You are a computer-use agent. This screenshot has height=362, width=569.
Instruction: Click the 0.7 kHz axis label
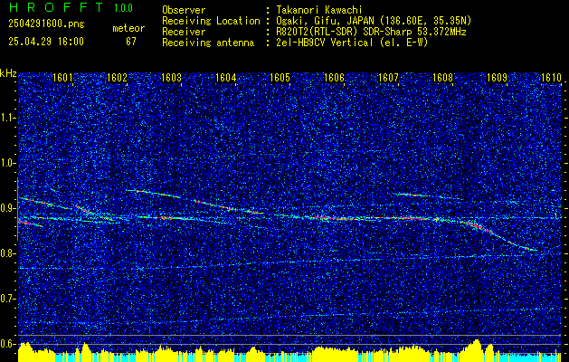click(x=8, y=299)
